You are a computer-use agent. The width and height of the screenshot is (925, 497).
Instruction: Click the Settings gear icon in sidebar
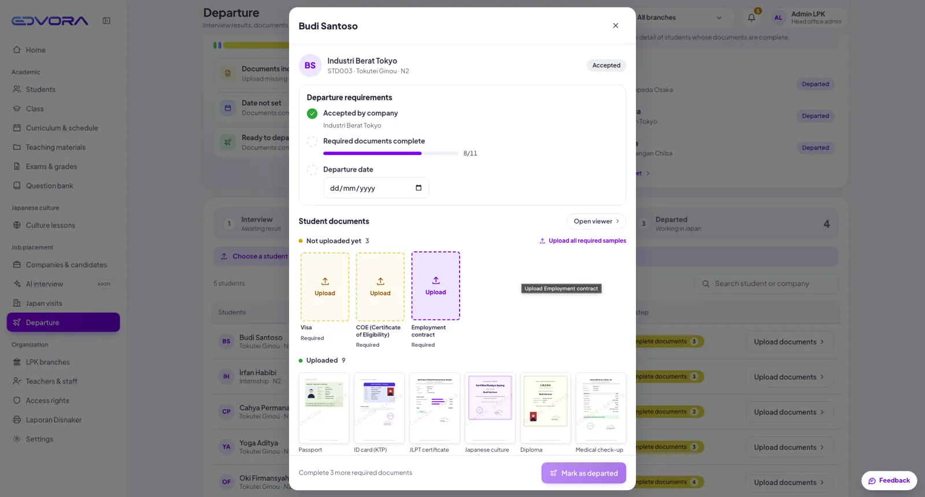(x=17, y=439)
